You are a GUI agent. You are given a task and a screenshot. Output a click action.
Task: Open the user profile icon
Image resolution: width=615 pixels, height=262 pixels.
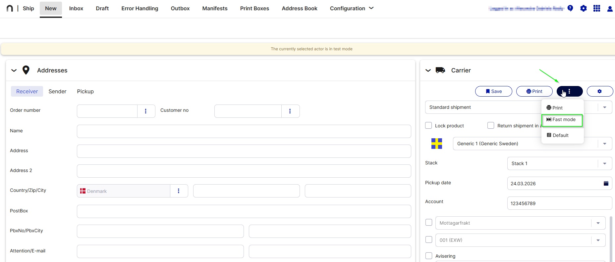[x=610, y=9]
